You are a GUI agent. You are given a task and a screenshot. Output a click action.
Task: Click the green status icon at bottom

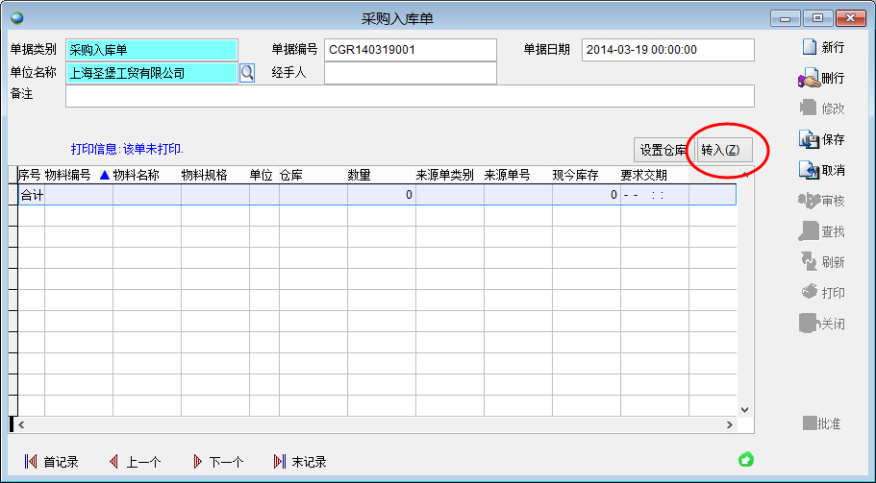point(745,460)
